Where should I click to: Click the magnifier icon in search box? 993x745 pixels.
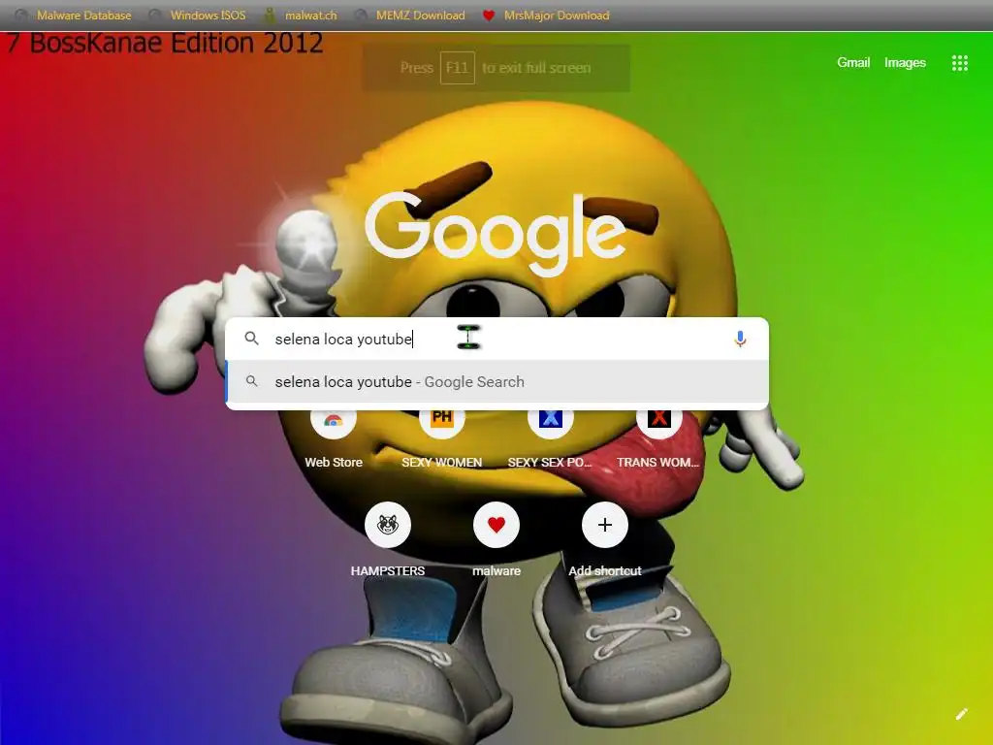click(251, 339)
